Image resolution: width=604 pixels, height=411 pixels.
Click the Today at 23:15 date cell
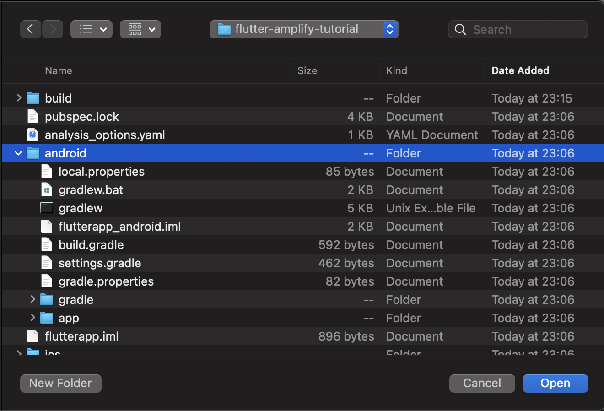pyautogui.click(x=532, y=98)
